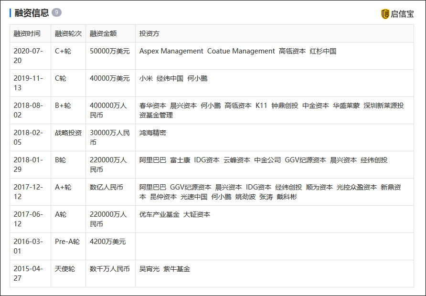Select the 融资轮次 column header
Viewport: 426px width, 296px height.
[68, 33]
